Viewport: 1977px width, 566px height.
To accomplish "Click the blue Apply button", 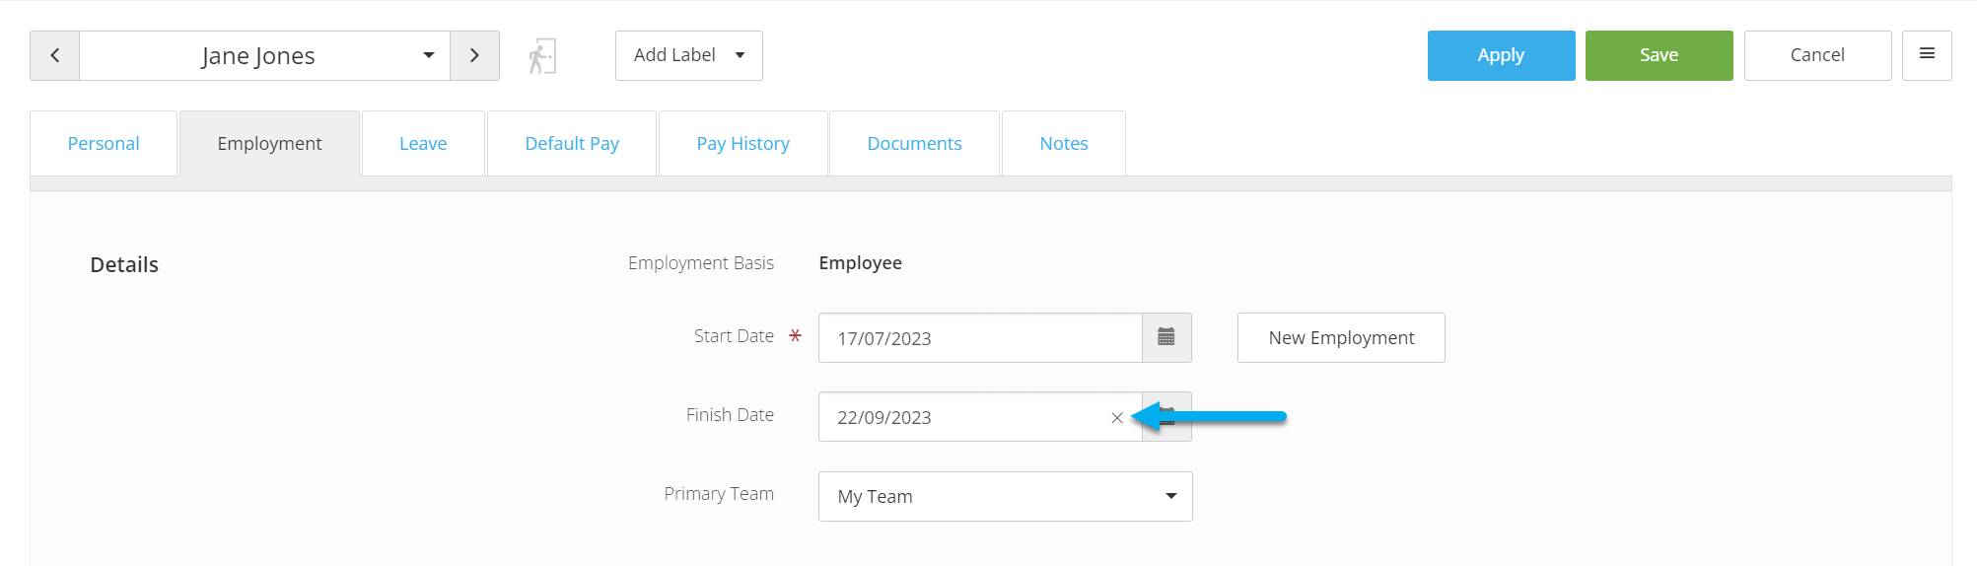I will [x=1501, y=55].
